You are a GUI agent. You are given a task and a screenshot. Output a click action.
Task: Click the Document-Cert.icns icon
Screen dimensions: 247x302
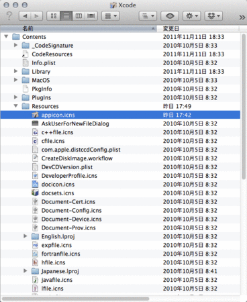coord(35,202)
